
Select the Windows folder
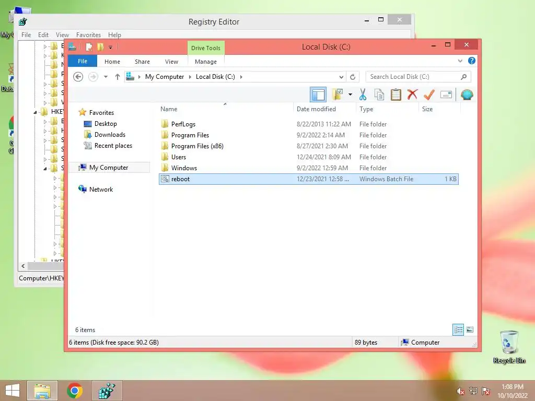click(308, 168)
